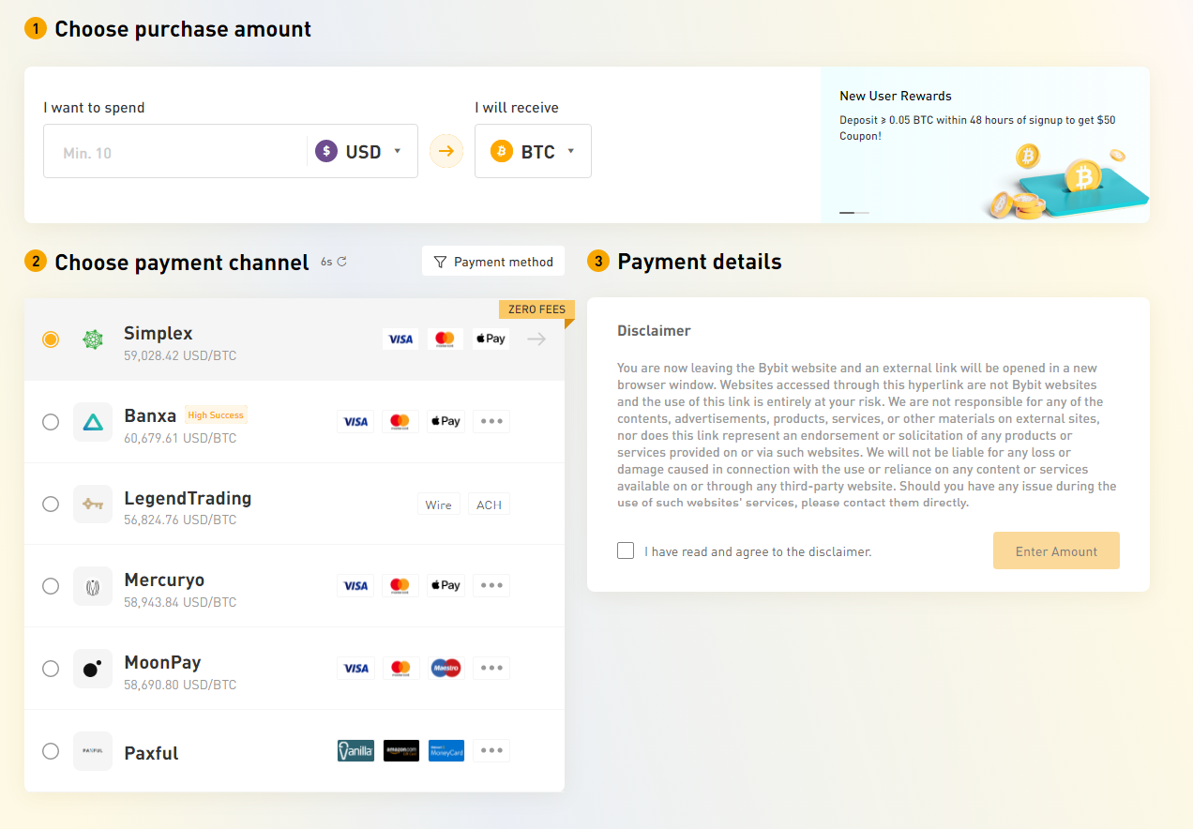Image resolution: width=1193 pixels, height=829 pixels.
Task: Click the Simplex rate 59,028.42 USD/BTC
Action: click(180, 355)
